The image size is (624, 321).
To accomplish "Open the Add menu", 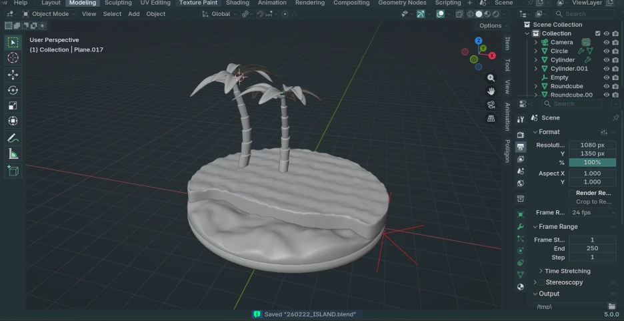I will (x=134, y=14).
